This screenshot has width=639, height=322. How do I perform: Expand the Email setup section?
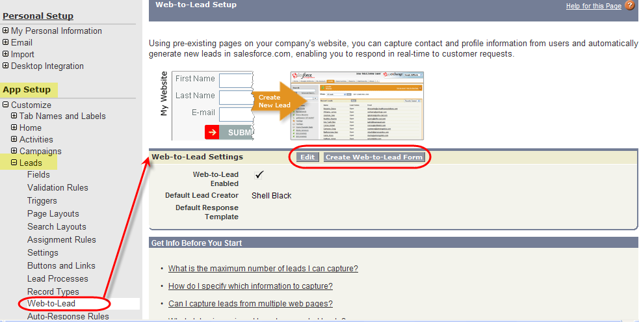click(x=6, y=42)
